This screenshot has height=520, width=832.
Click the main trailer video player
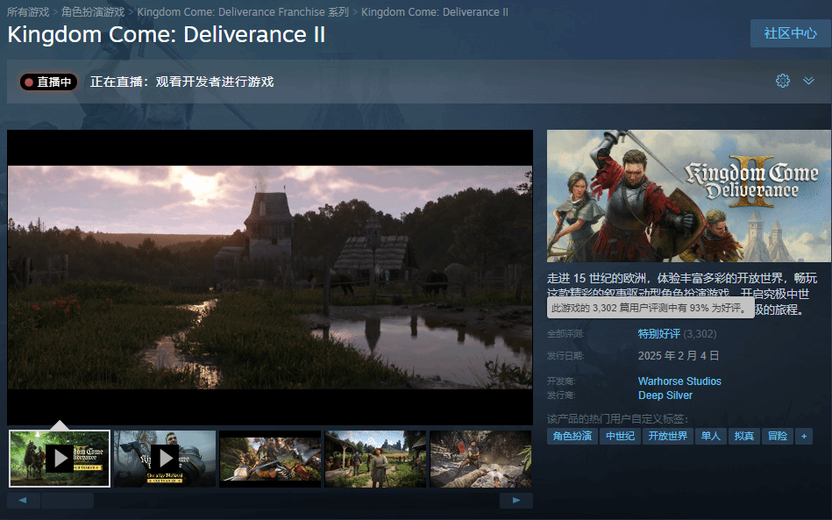coord(270,277)
